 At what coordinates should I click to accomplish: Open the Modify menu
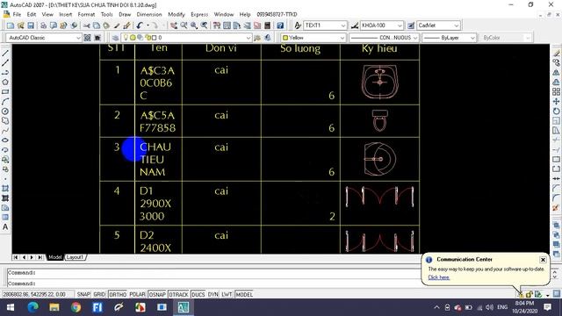tap(177, 14)
